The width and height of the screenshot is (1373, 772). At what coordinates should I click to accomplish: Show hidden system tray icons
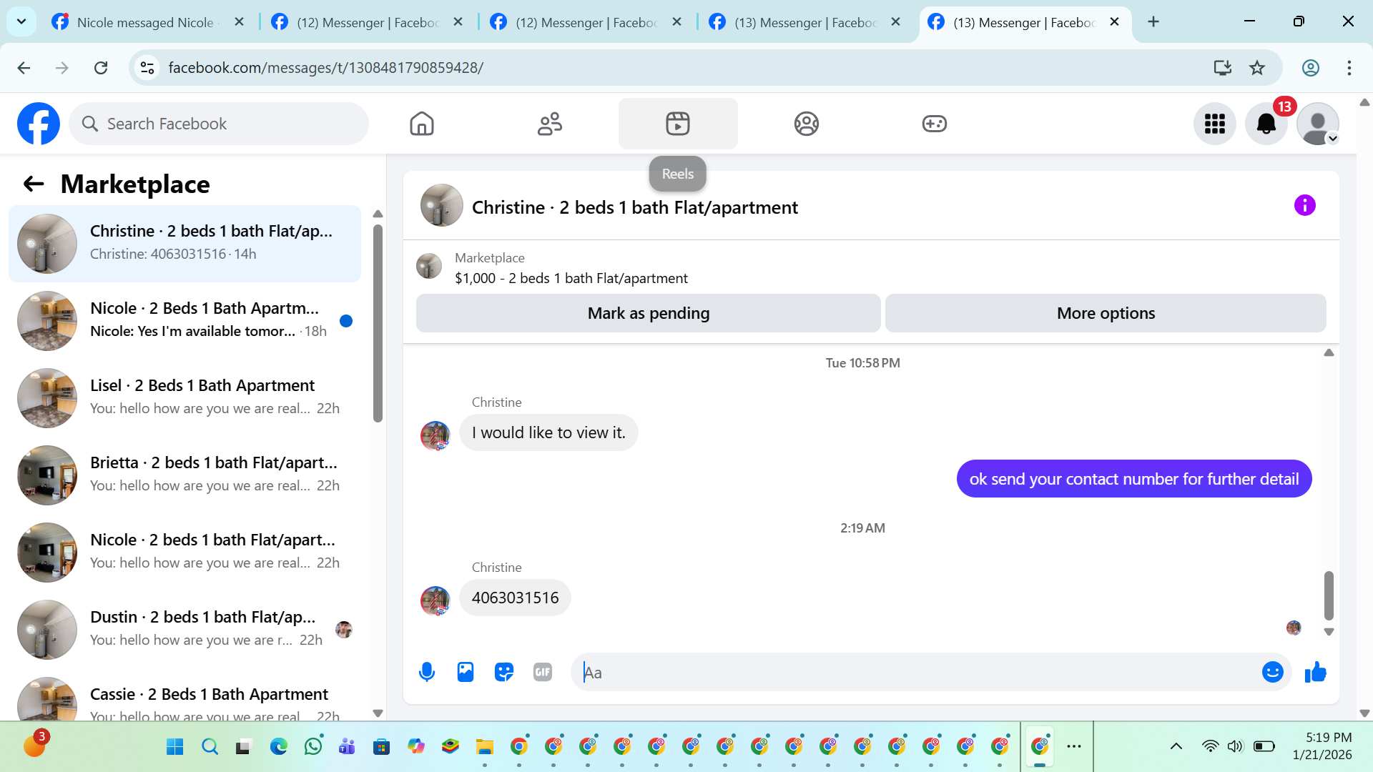[x=1176, y=746]
